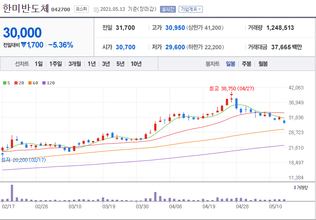Click the 봉차트 label
Image resolution: width=316 pixels, height=220 pixels.
coord(212,64)
